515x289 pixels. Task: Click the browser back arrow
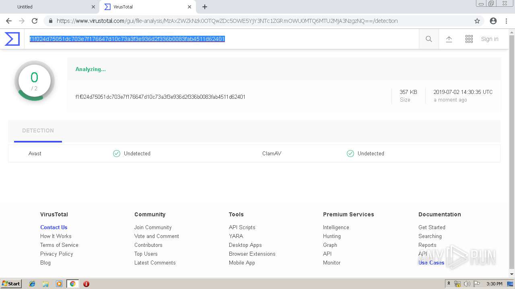9,21
